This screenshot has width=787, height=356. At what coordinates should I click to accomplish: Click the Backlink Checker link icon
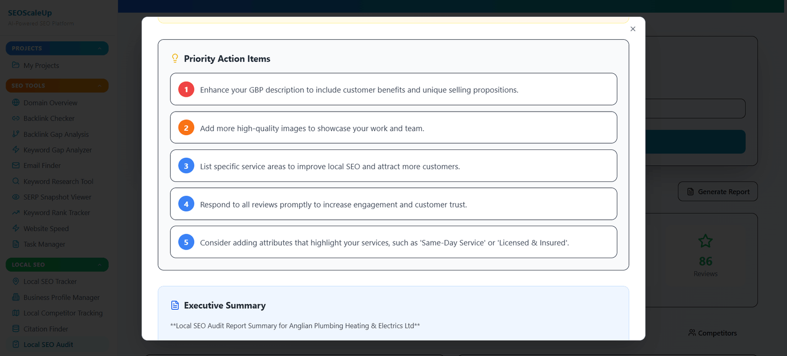(x=16, y=118)
